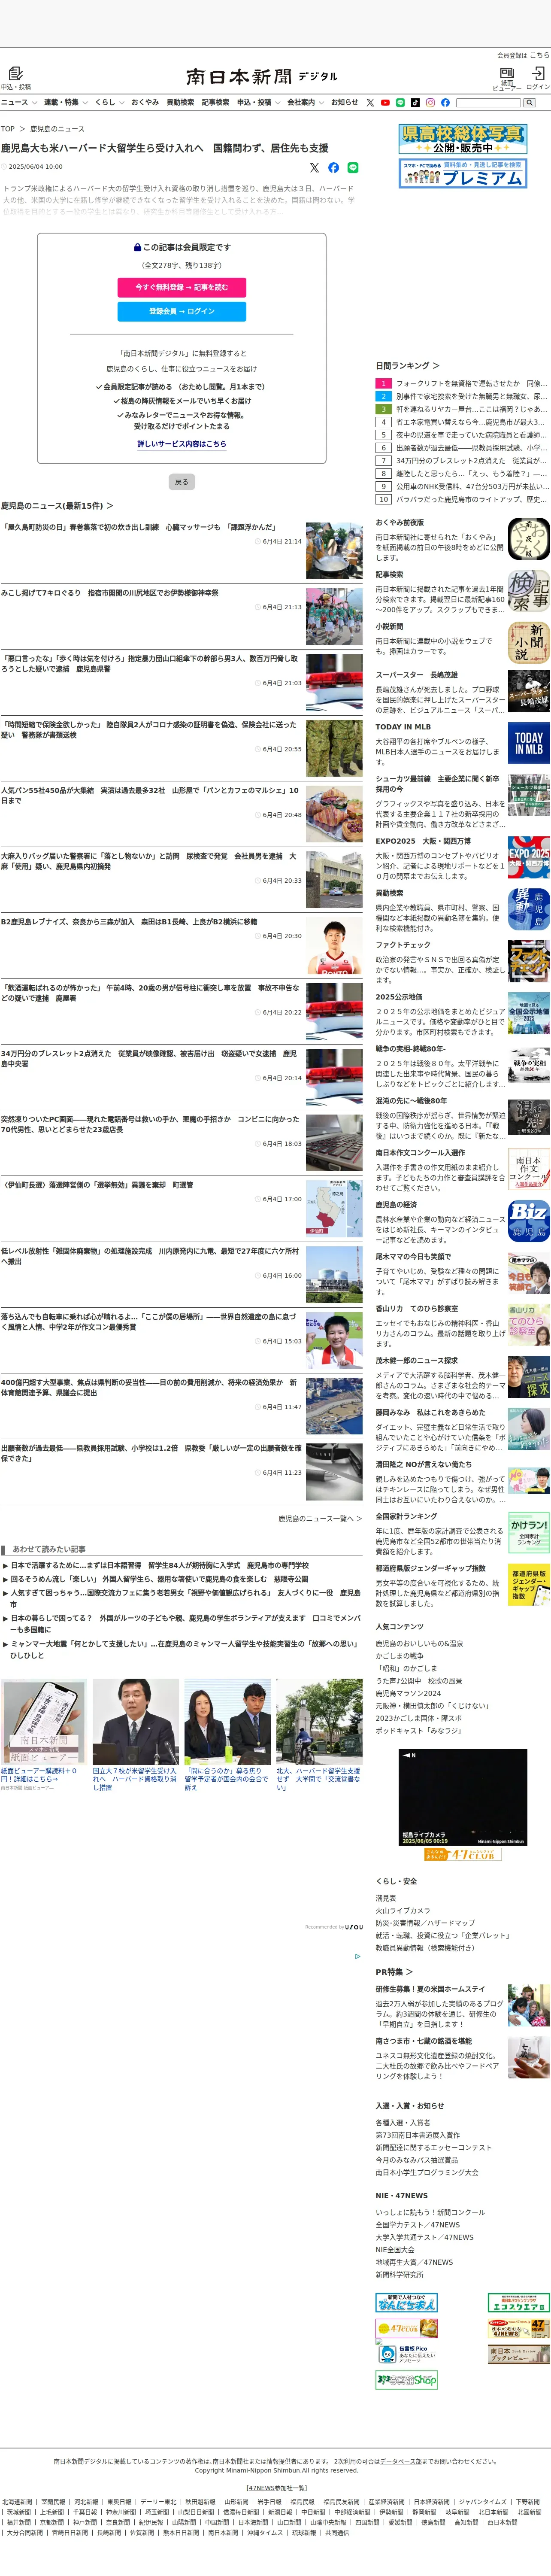Image resolution: width=551 pixels, height=2576 pixels.
Task: Select 異動検索 in the navigation bar
Action: pyautogui.click(x=180, y=102)
